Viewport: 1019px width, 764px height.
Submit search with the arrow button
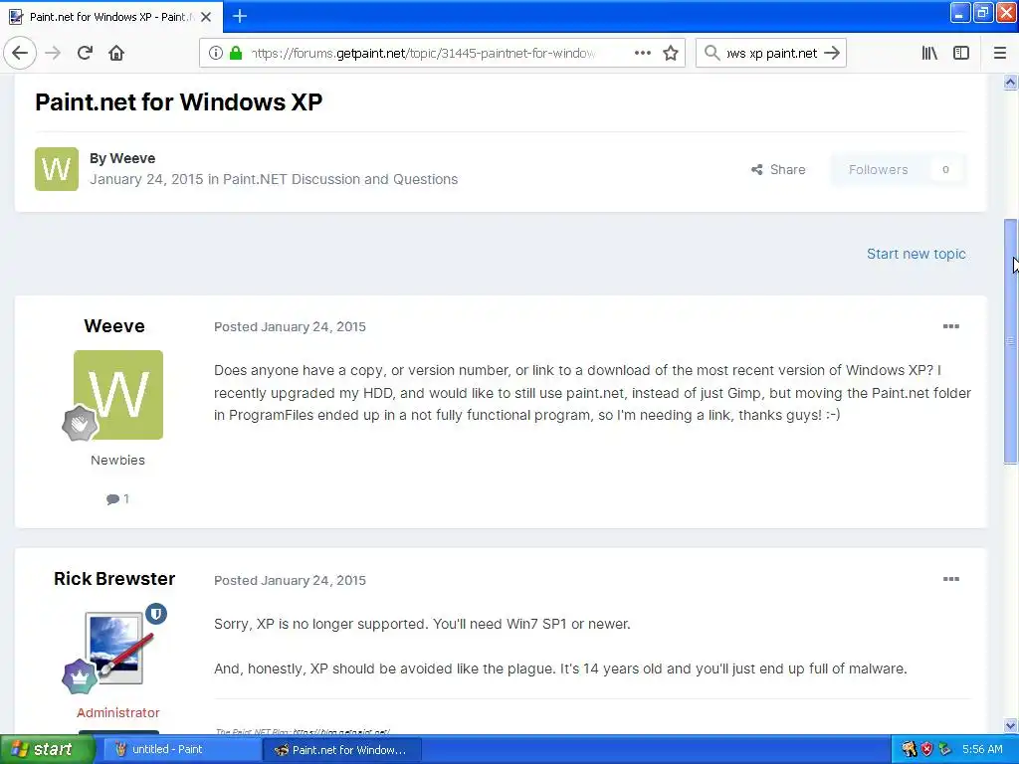[x=832, y=54]
